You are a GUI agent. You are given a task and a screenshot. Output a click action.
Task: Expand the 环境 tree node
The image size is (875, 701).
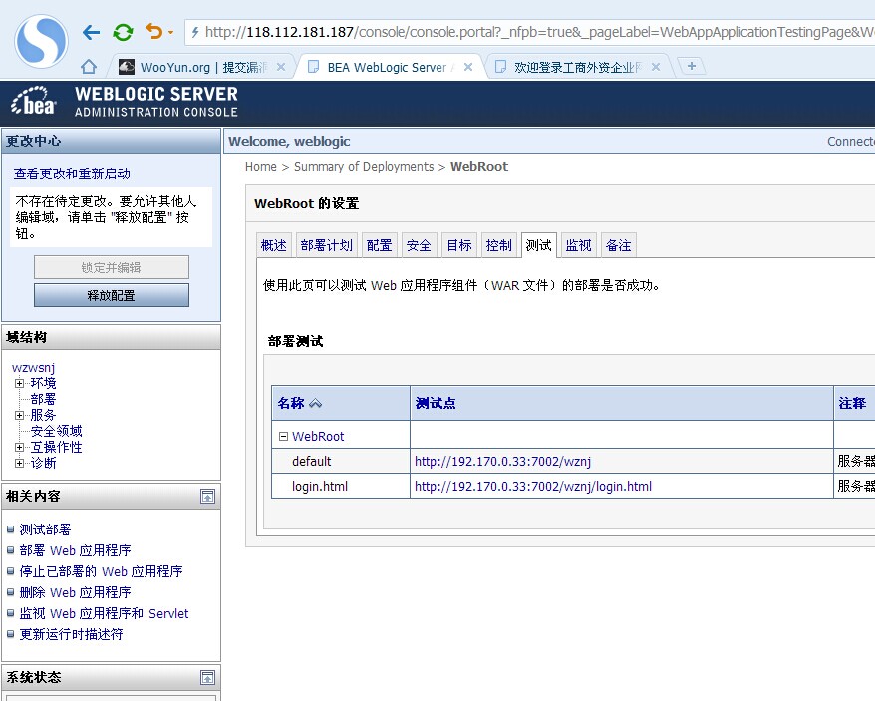coord(20,383)
